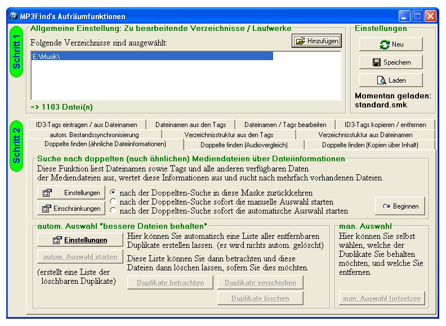Click empty area of directory list box

coord(186,81)
